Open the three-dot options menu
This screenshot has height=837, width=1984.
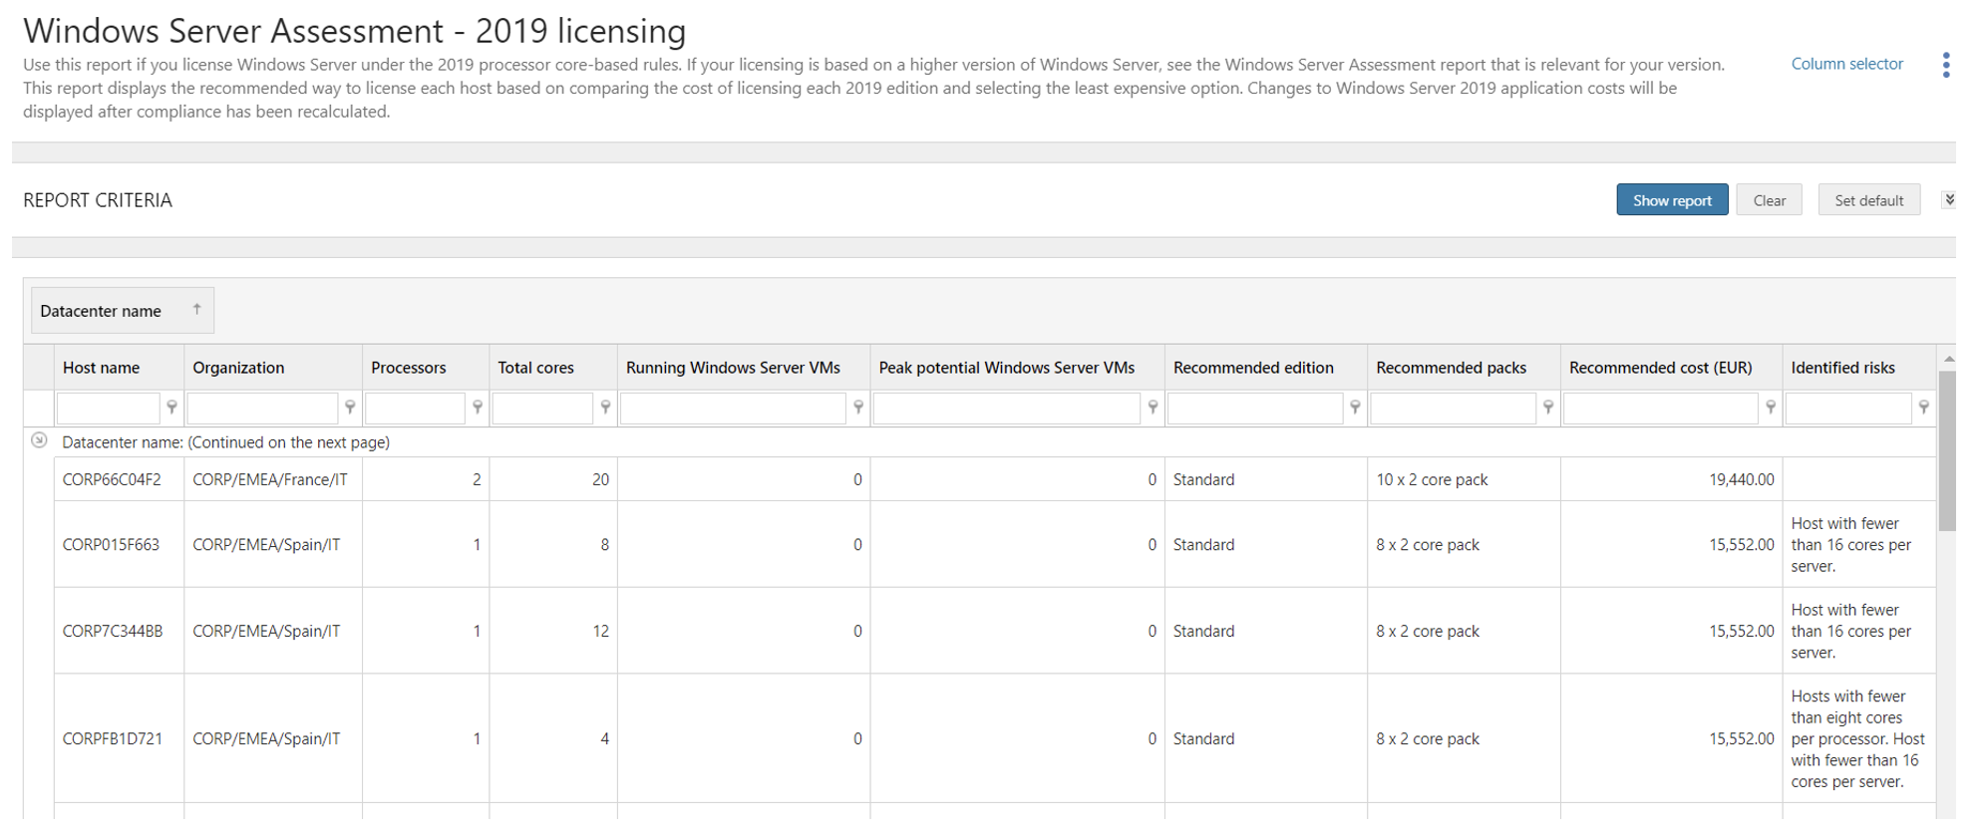[1946, 65]
